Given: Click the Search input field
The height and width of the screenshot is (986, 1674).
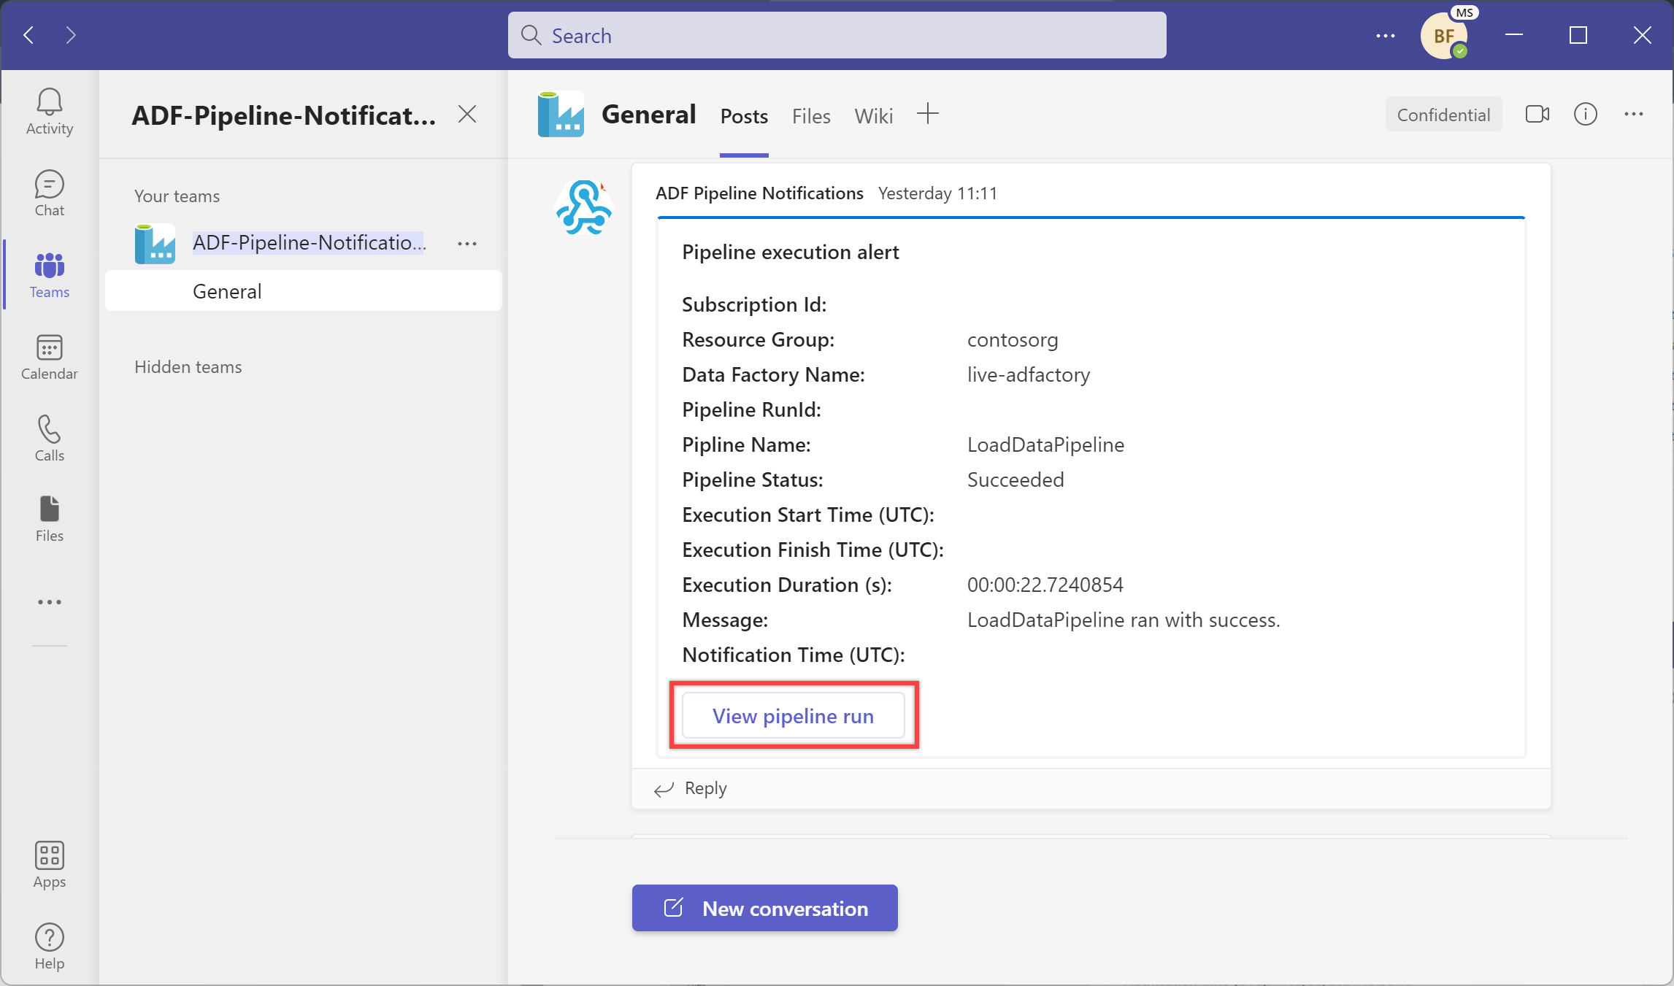Looking at the screenshot, I should pos(836,35).
